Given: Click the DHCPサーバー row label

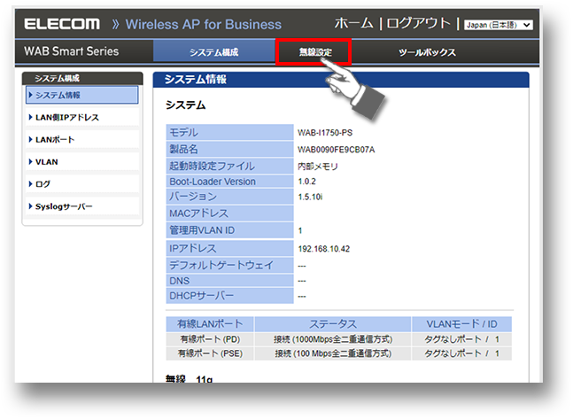Looking at the screenshot, I should pos(230,295).
